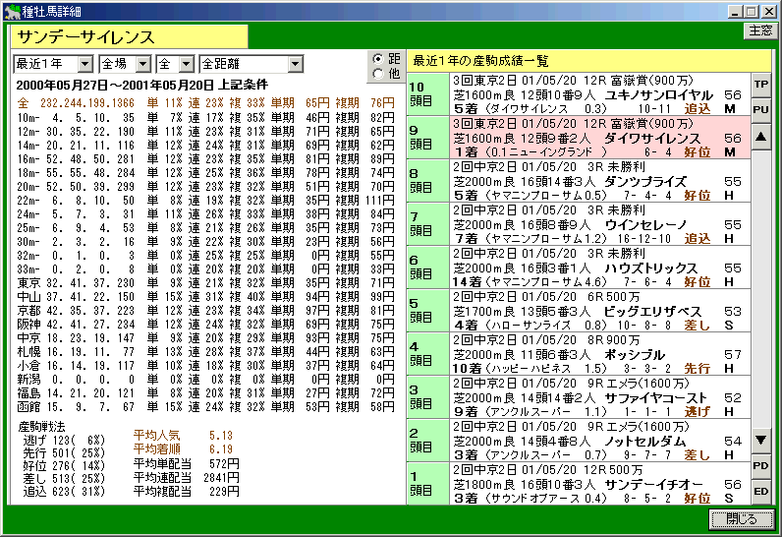Close the window with the X button
Viewport: 782px width, 537px height.
tap(768, 12)
